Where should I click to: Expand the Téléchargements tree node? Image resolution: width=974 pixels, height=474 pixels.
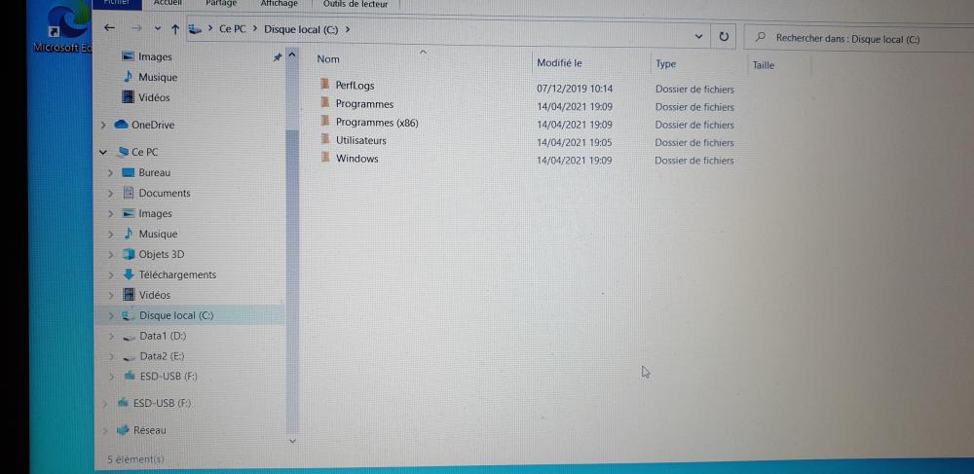111,274
